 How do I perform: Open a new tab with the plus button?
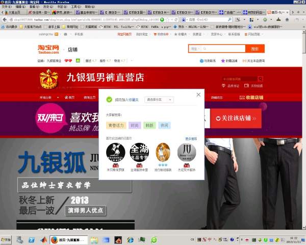298,12
